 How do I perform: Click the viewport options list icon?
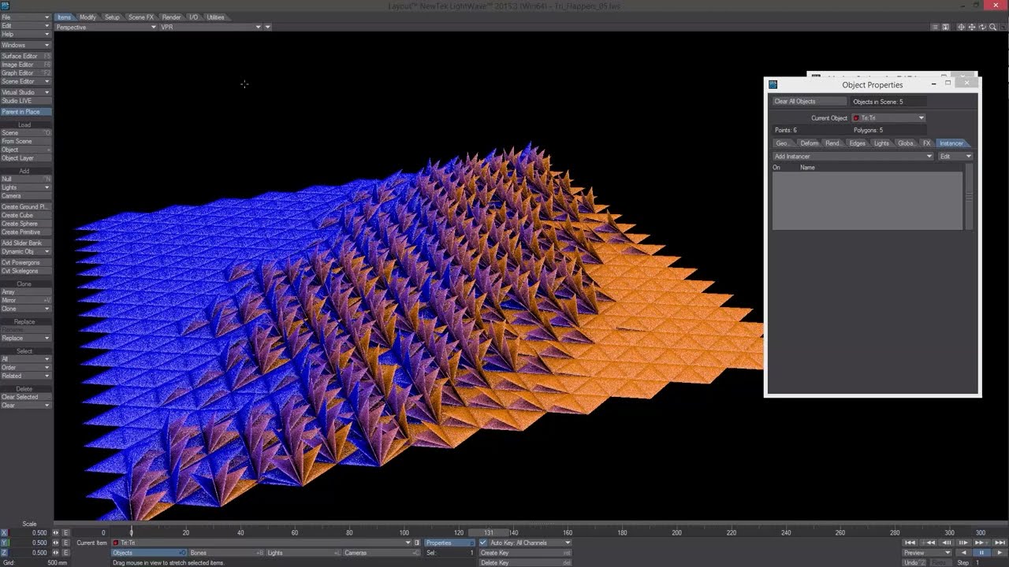pyautogui.click(x=935, y=27)
